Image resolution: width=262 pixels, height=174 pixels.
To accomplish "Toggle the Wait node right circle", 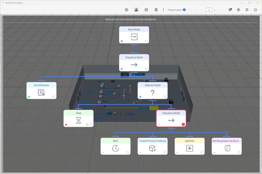I will pyautogui.click(x=128, y=152).
